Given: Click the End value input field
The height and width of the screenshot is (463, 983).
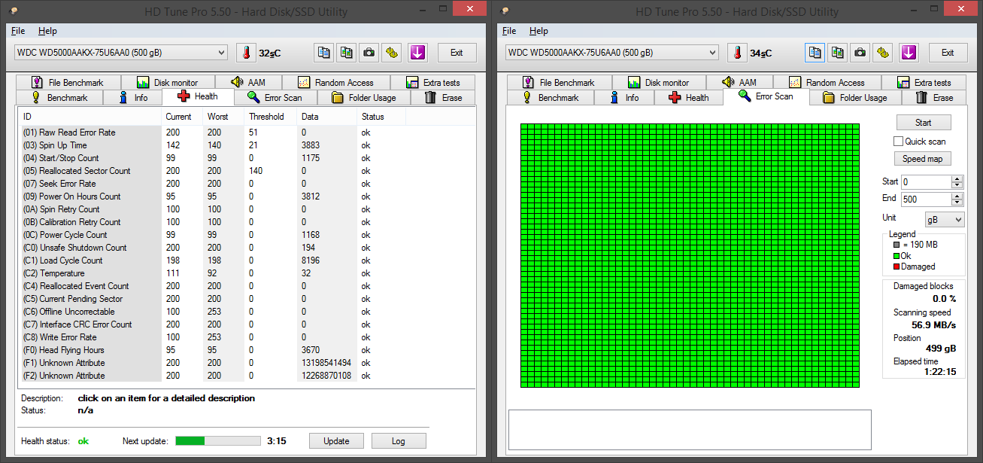Looking at the screenshot, I should tap(926, 200).
